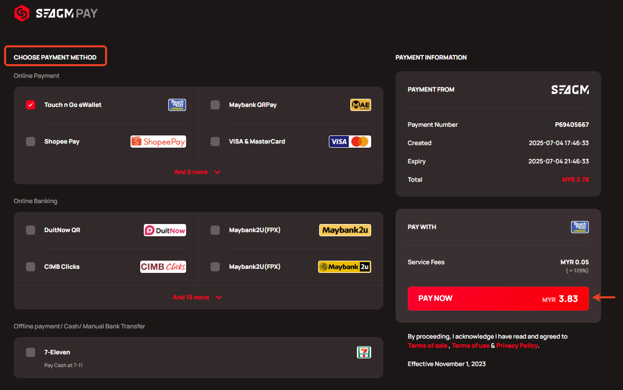Screen dimensions: 623x390
Task: Click the 'Created' label
Action: pos(420,143)
